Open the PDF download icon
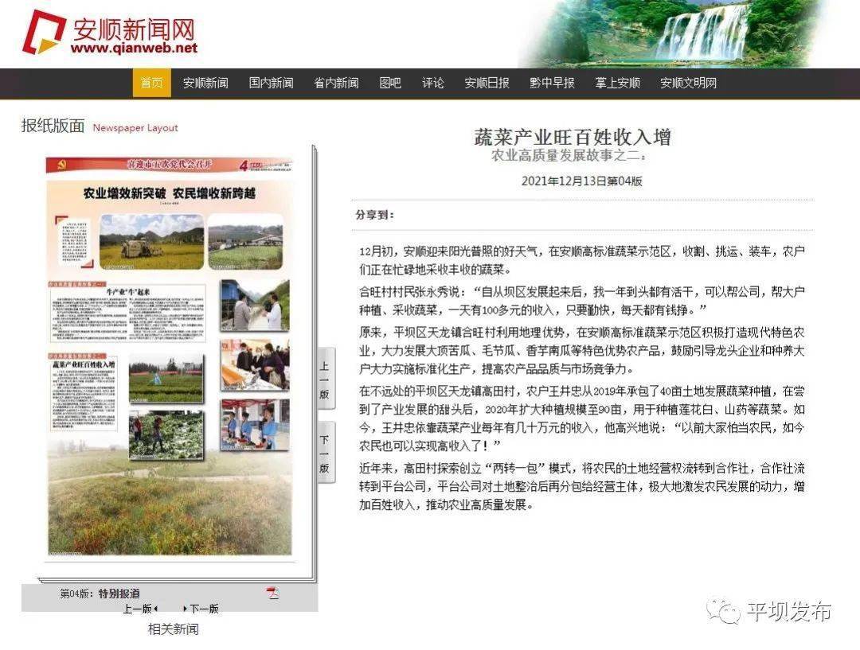860x650 pixels. coord(272,593)
